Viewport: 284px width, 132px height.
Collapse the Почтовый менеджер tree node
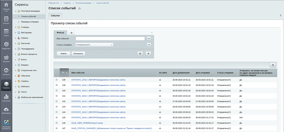pos(16,11)
